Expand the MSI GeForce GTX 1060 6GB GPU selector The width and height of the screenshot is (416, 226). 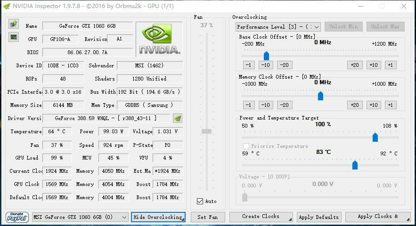click(x=80, y=217)
